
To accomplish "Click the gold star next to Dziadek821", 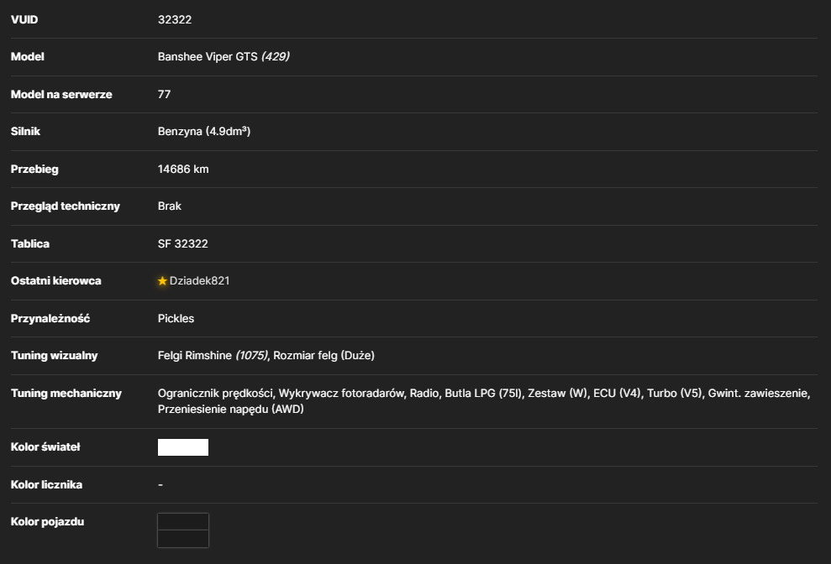I will point(162,281).
